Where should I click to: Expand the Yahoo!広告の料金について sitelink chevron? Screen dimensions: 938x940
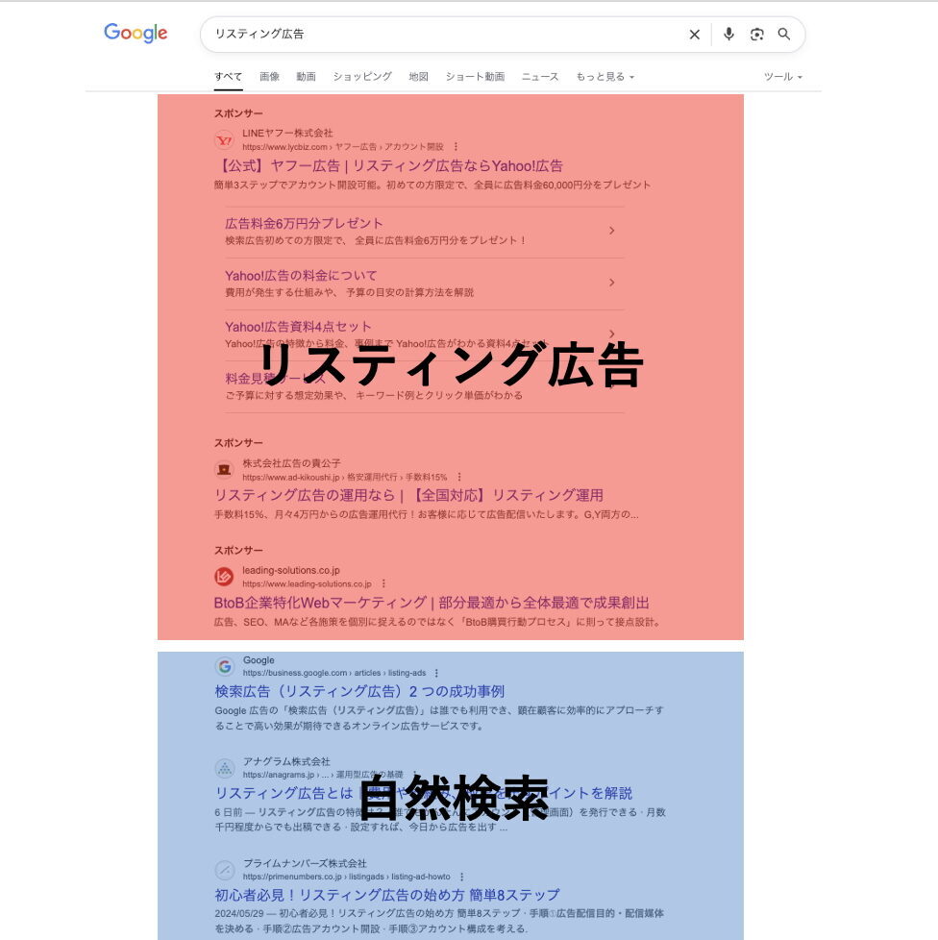click(611, 283)
